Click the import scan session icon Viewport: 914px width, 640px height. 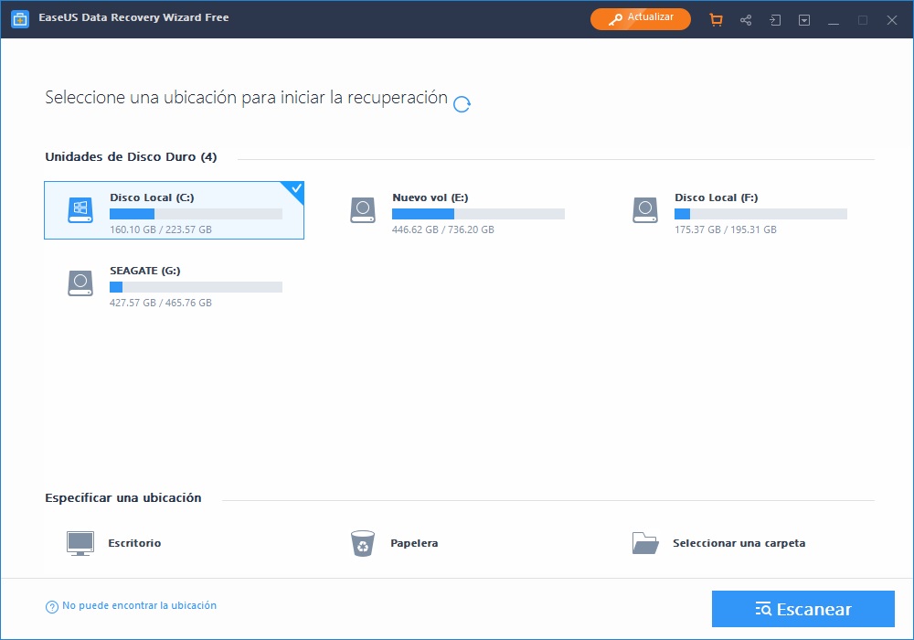pos(775,19)
